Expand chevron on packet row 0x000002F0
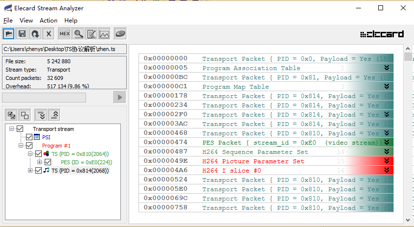 pos(387,114)
